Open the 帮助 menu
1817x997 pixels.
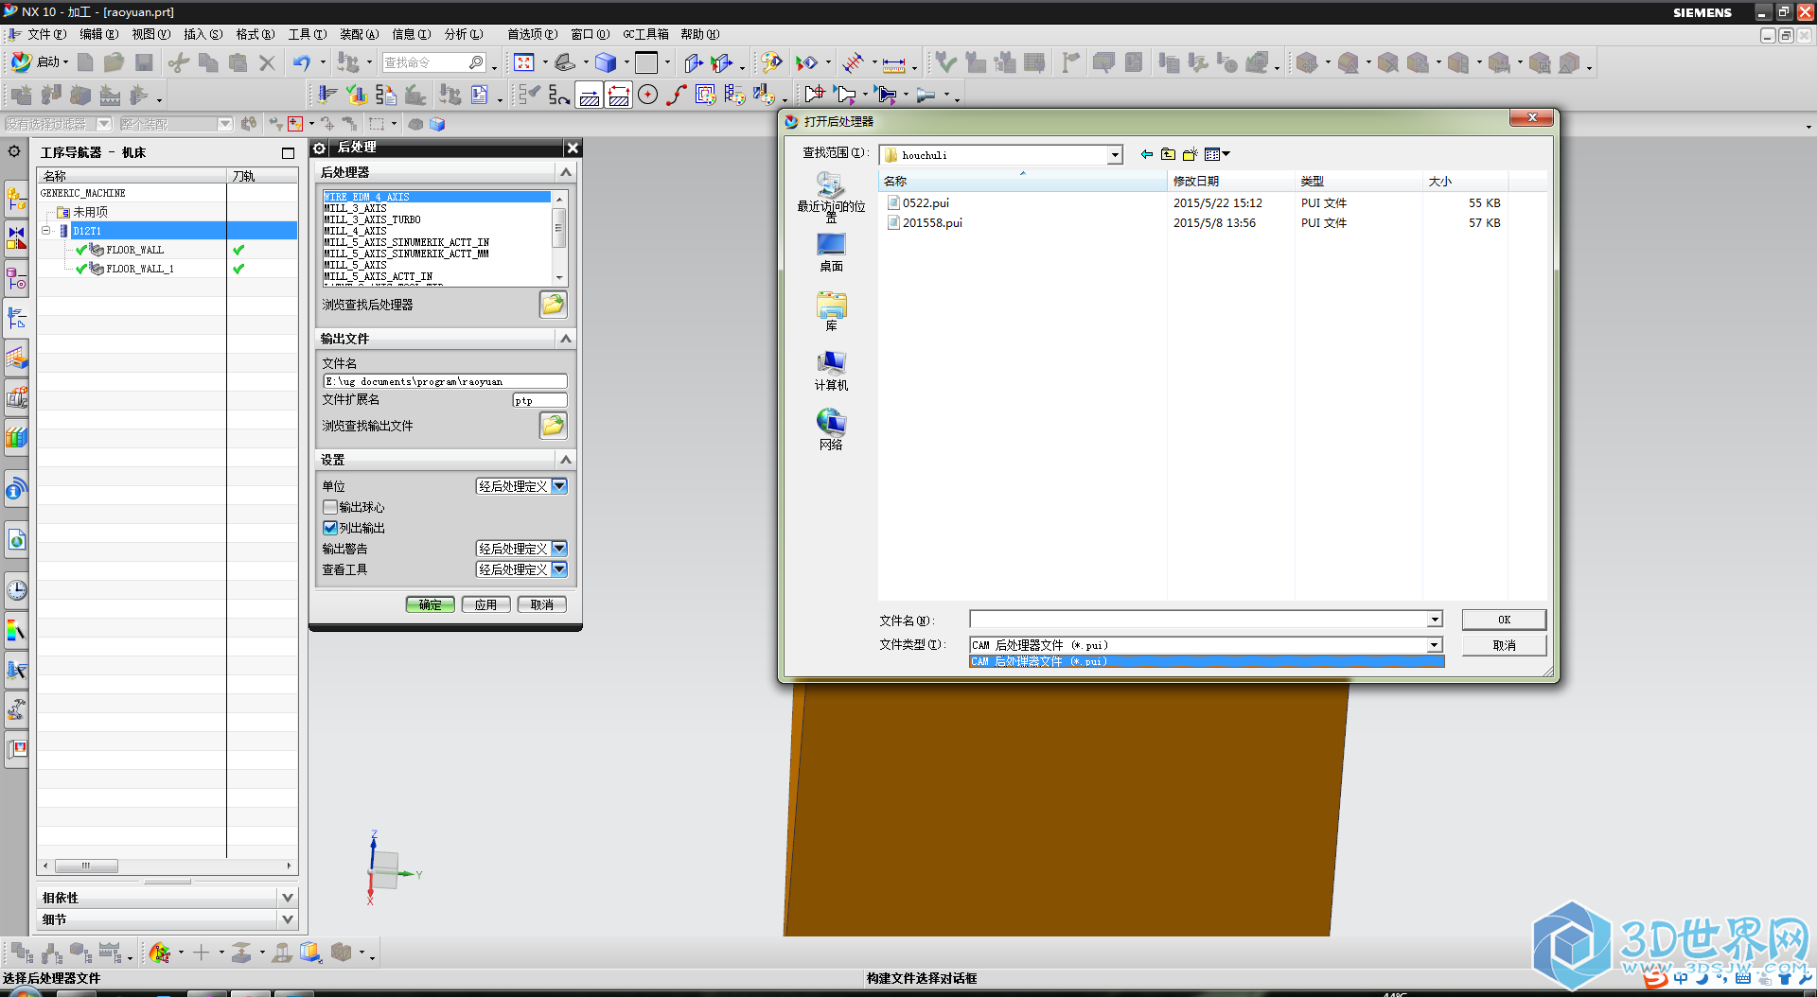click(699, 34)
